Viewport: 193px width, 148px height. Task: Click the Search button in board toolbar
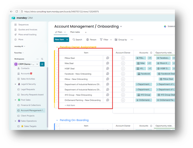pyautogui.click(x=77, y=40)
